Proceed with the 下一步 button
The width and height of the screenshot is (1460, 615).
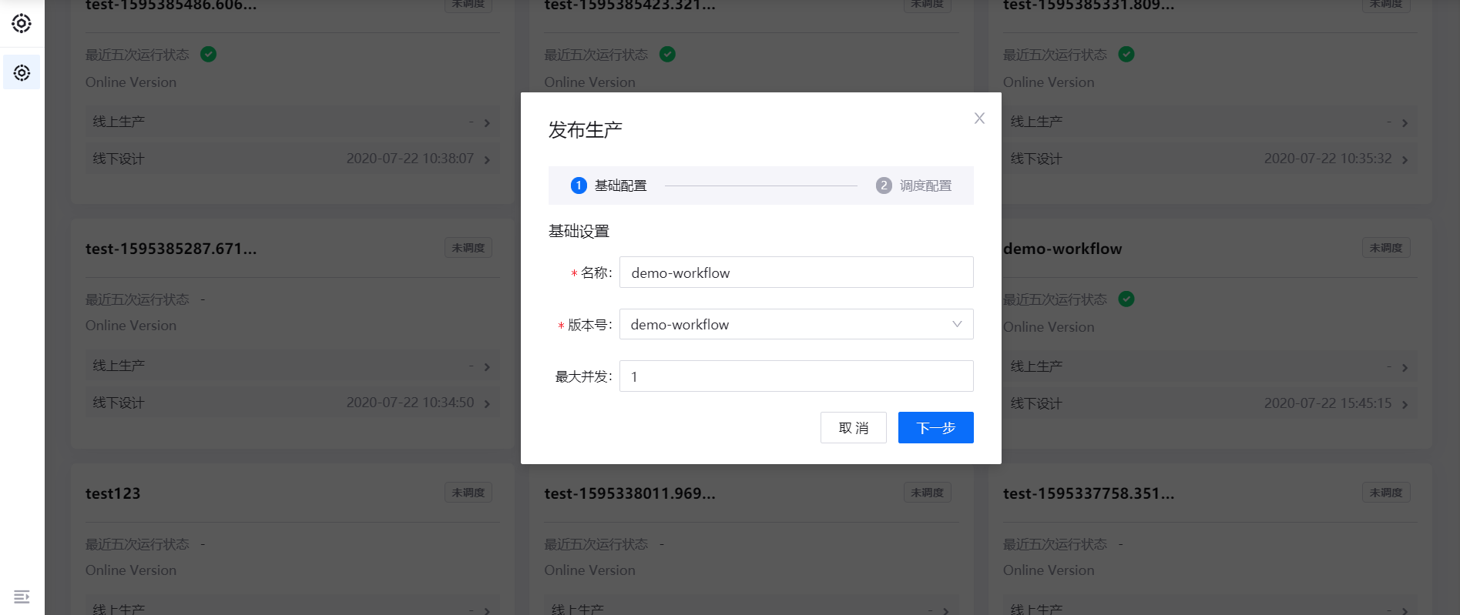tap(935, 428)
